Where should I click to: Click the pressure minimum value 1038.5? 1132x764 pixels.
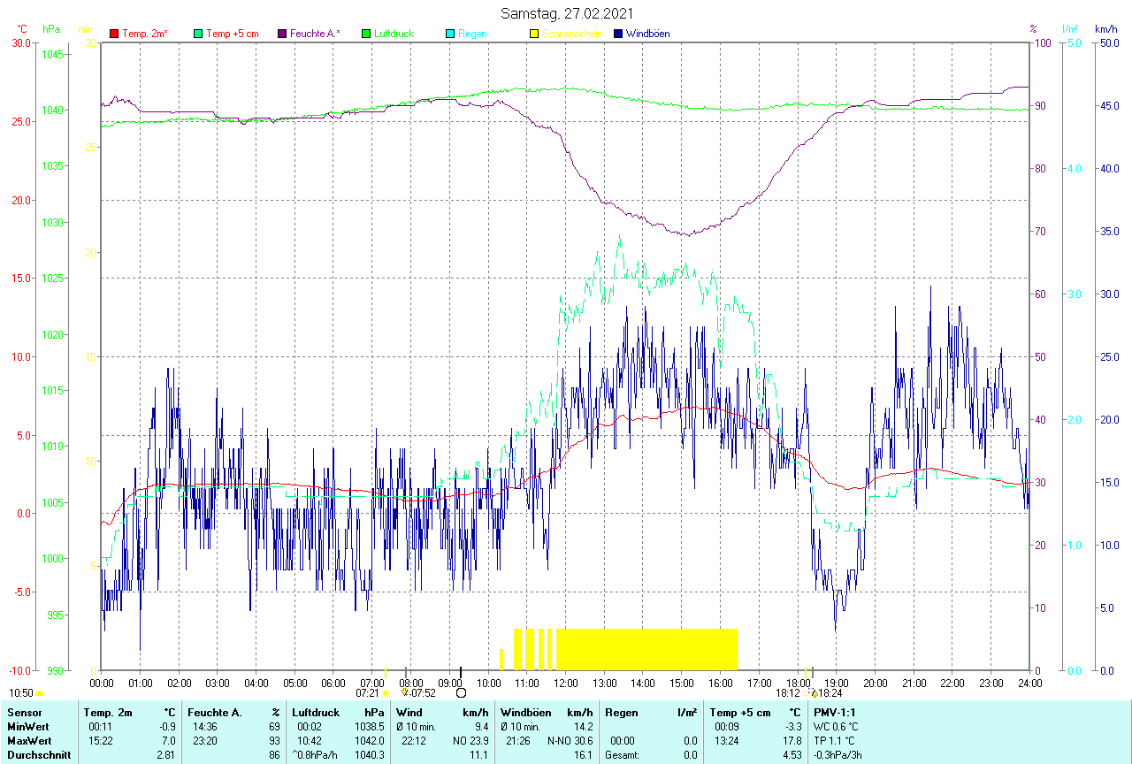pyautogui.click(x=368, y=726)
